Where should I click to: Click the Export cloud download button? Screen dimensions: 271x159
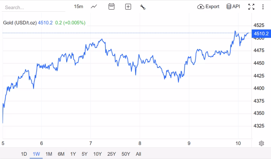click(x=208, y=7)
